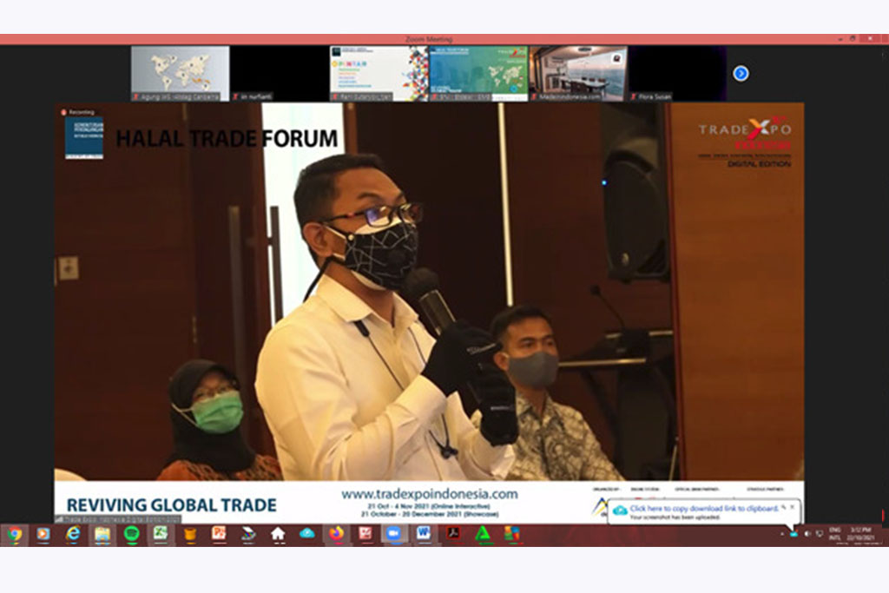889x593 pixels.
Task: Switch to Zoom on the taskbar
Action: (x=395, y=534)
